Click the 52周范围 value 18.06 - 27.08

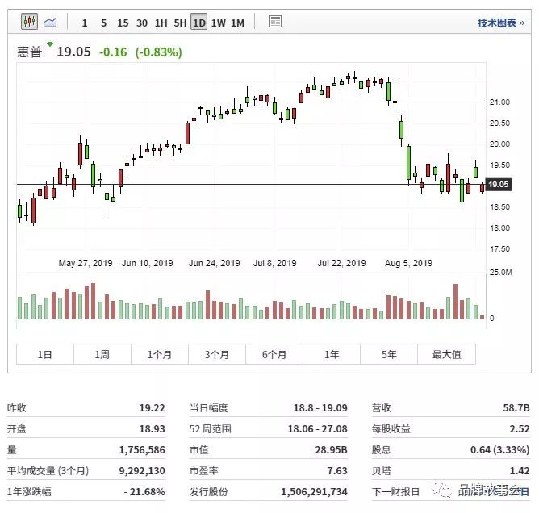318,429
